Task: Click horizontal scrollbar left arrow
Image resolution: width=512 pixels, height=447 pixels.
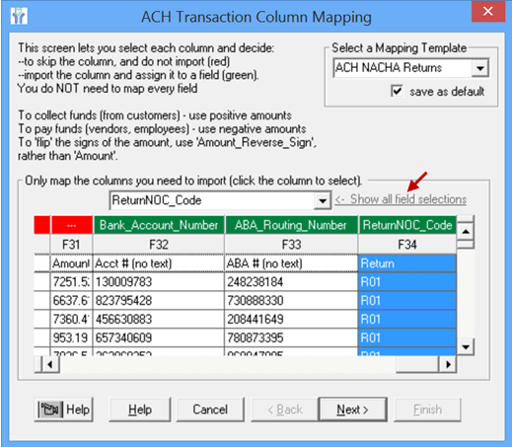Action: click(50, 364)
